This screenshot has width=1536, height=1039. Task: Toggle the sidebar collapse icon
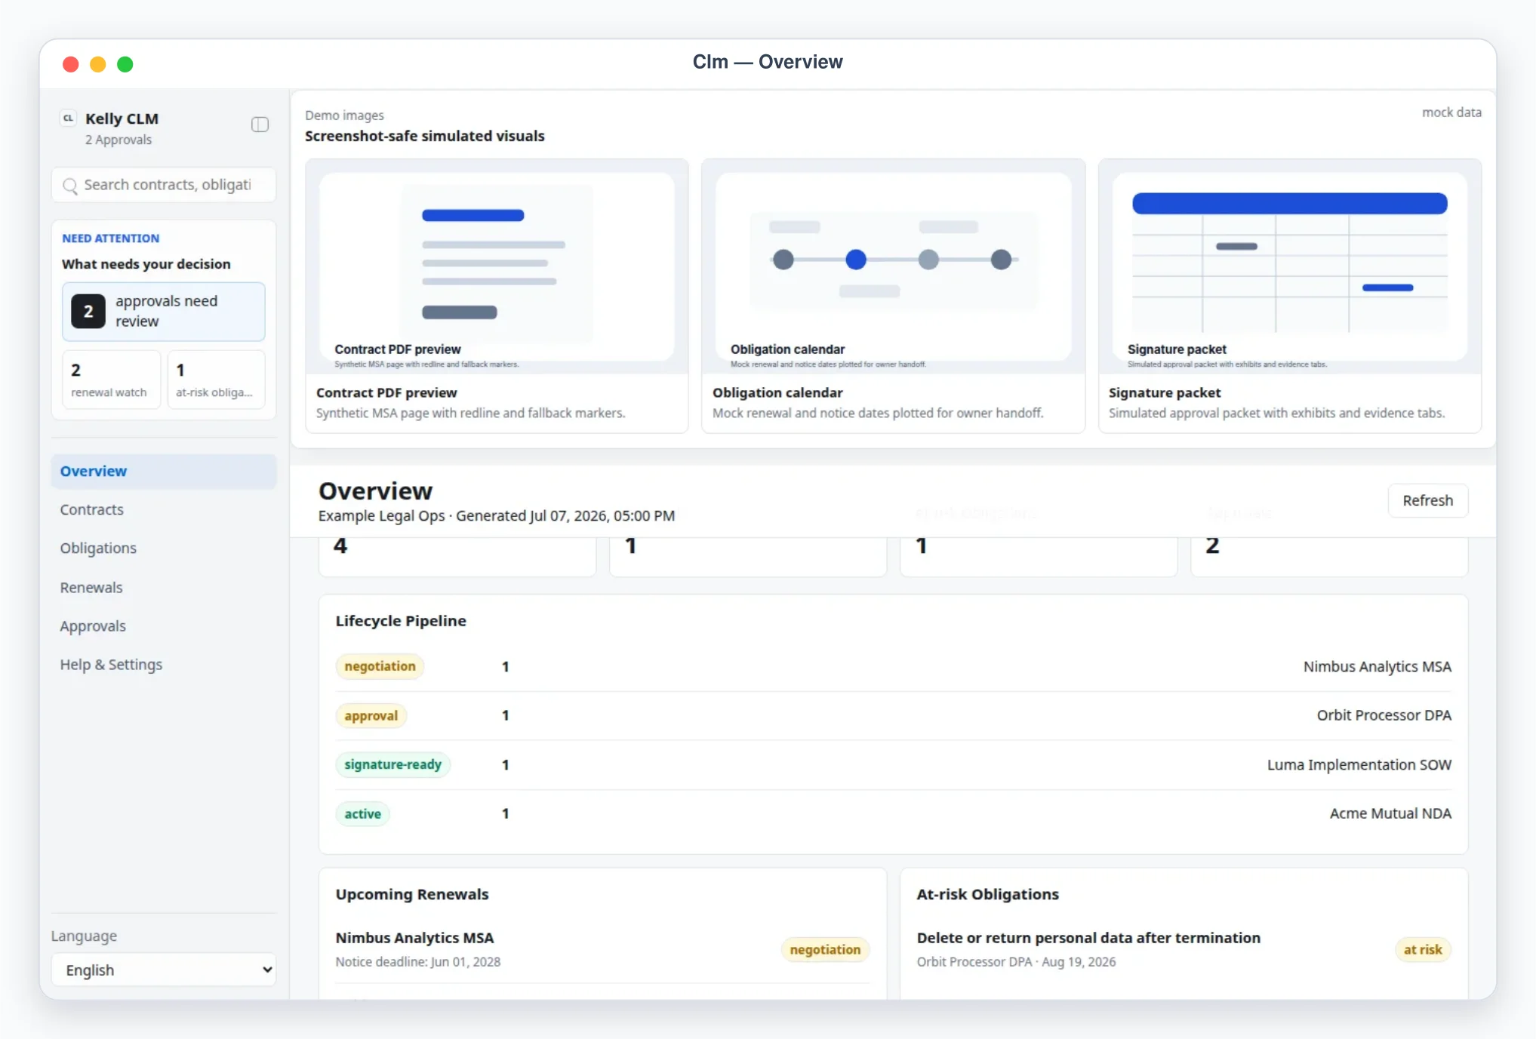click(260, 124)
